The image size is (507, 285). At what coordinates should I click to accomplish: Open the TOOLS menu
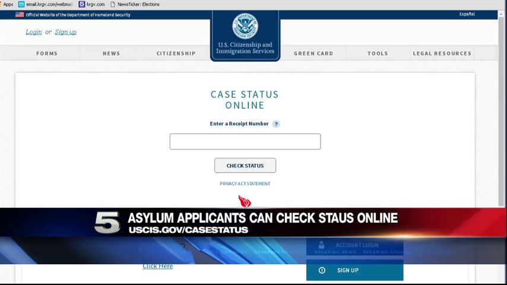click(378, 53)
